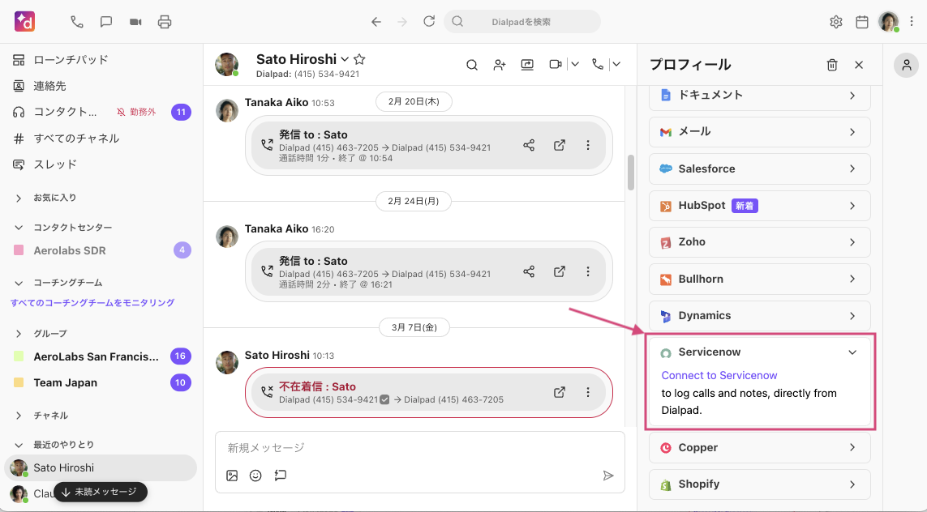The height and width of the screenshot is (512, 927).
Task: Start a video meeting from top bar
Action: pos(135,22)
